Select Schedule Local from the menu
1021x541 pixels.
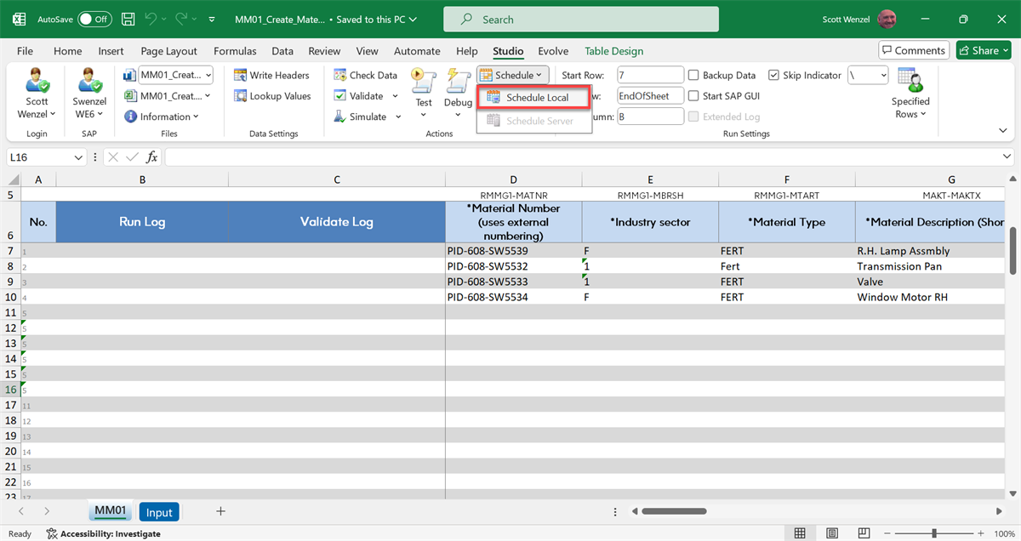point(536,98)
